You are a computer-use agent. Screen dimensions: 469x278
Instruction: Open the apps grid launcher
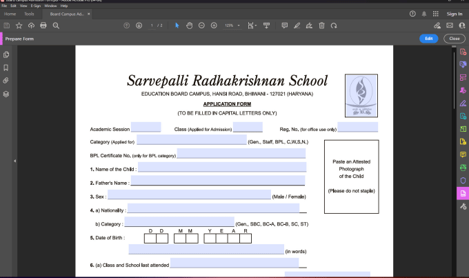[435, 14]
